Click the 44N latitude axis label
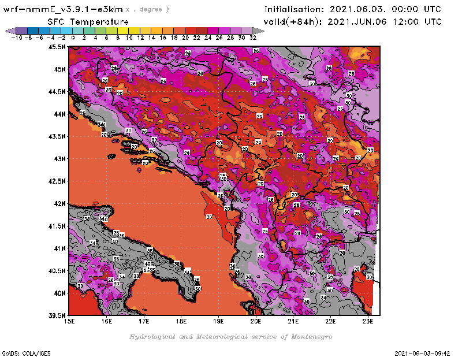The height and width of the screenshot is (357, 462). coord(59,114)
